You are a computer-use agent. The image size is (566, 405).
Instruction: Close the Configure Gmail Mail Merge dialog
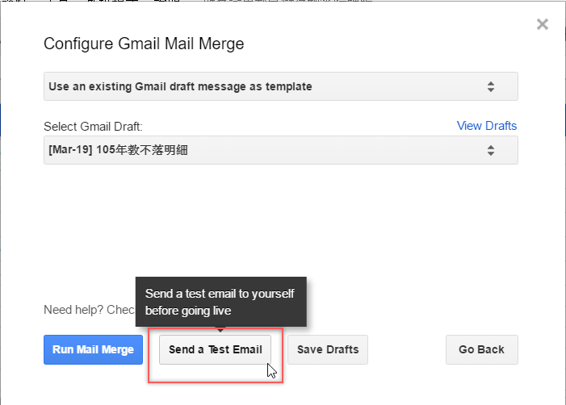tap(543, 24)
